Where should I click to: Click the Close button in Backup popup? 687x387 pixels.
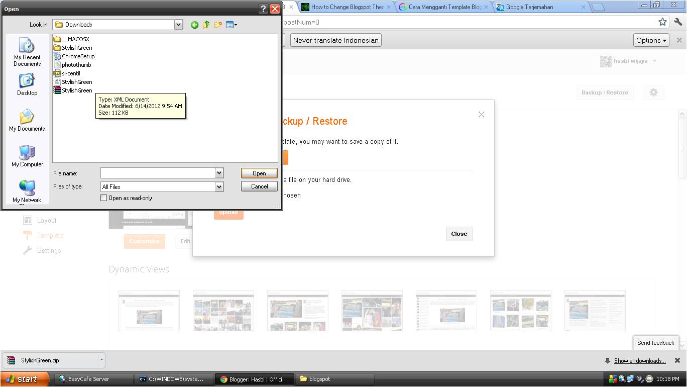point(459,234)
